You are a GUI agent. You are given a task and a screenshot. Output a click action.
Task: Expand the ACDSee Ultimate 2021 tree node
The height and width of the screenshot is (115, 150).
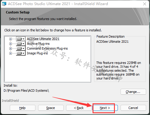pos(10,39)
